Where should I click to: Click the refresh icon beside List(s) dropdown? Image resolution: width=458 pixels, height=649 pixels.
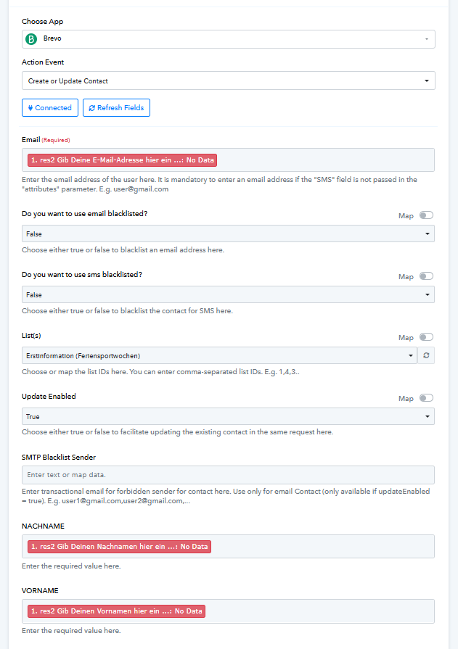coord(426,355)
